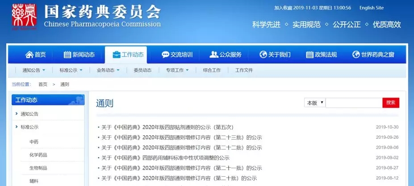Click the document icon beside 政策法规
The image size is (414, 186).
click(x=309, y=55)
